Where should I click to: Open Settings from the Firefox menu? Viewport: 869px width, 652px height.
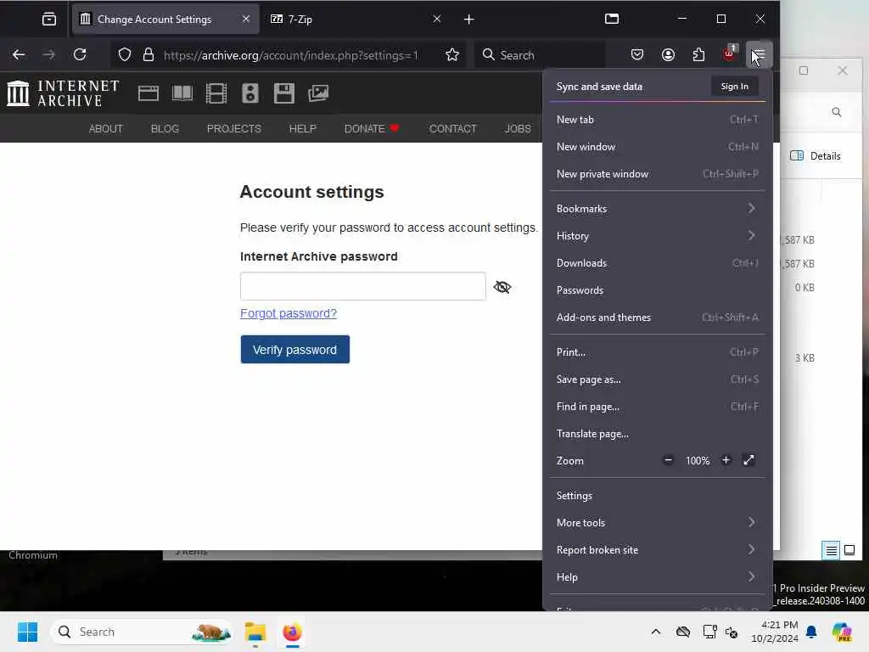click(x=658, y=495)
